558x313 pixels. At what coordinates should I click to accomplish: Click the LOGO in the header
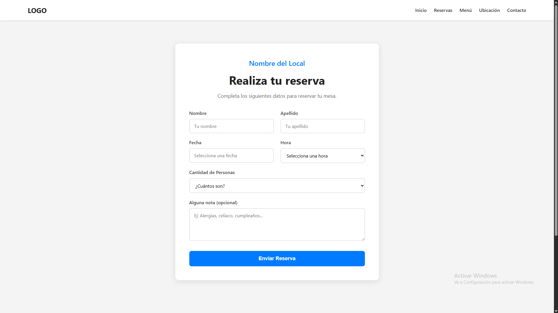click(x=37, y=10)
